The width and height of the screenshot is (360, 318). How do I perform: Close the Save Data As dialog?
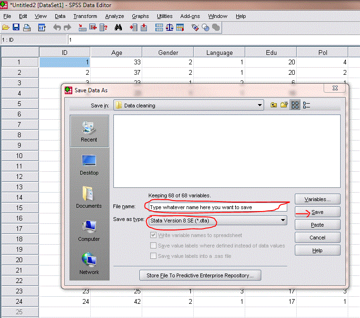click(335, 88)
